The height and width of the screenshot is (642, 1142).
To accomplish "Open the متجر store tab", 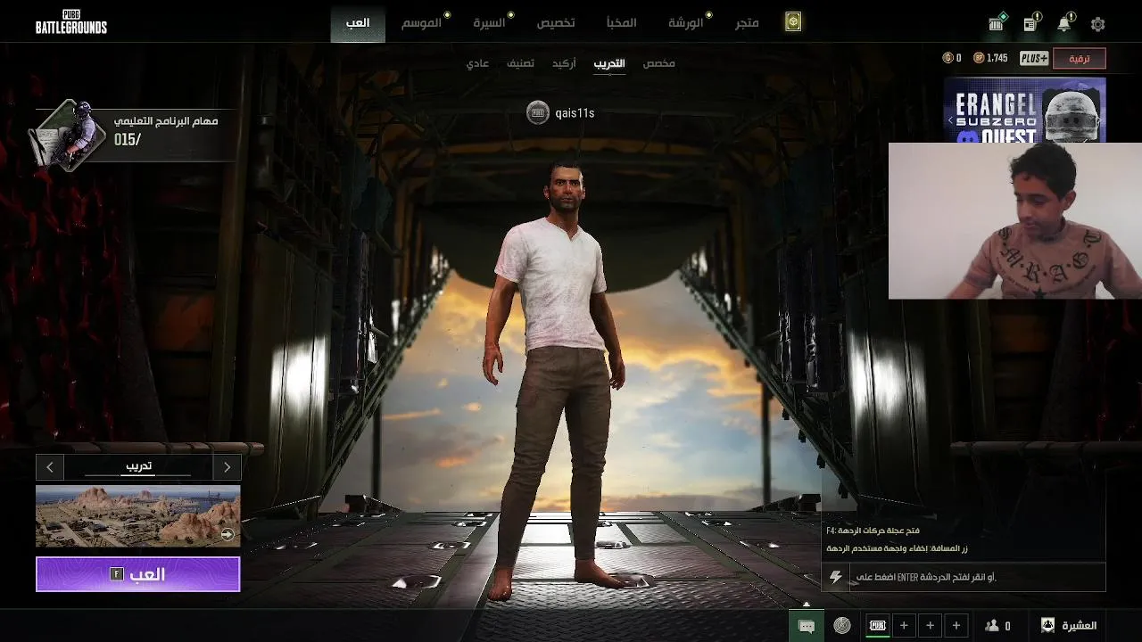I will (x=748, y=22).
